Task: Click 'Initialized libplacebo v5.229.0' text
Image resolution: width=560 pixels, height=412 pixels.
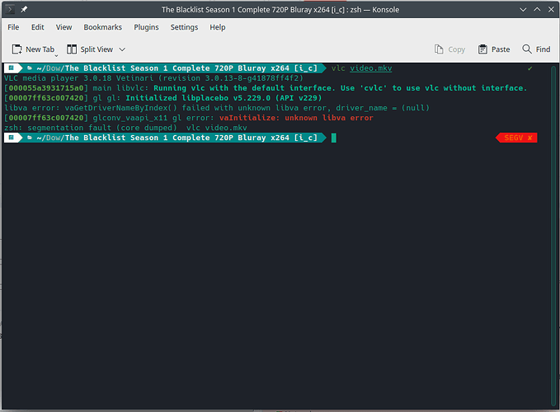Action: (198, 98)
